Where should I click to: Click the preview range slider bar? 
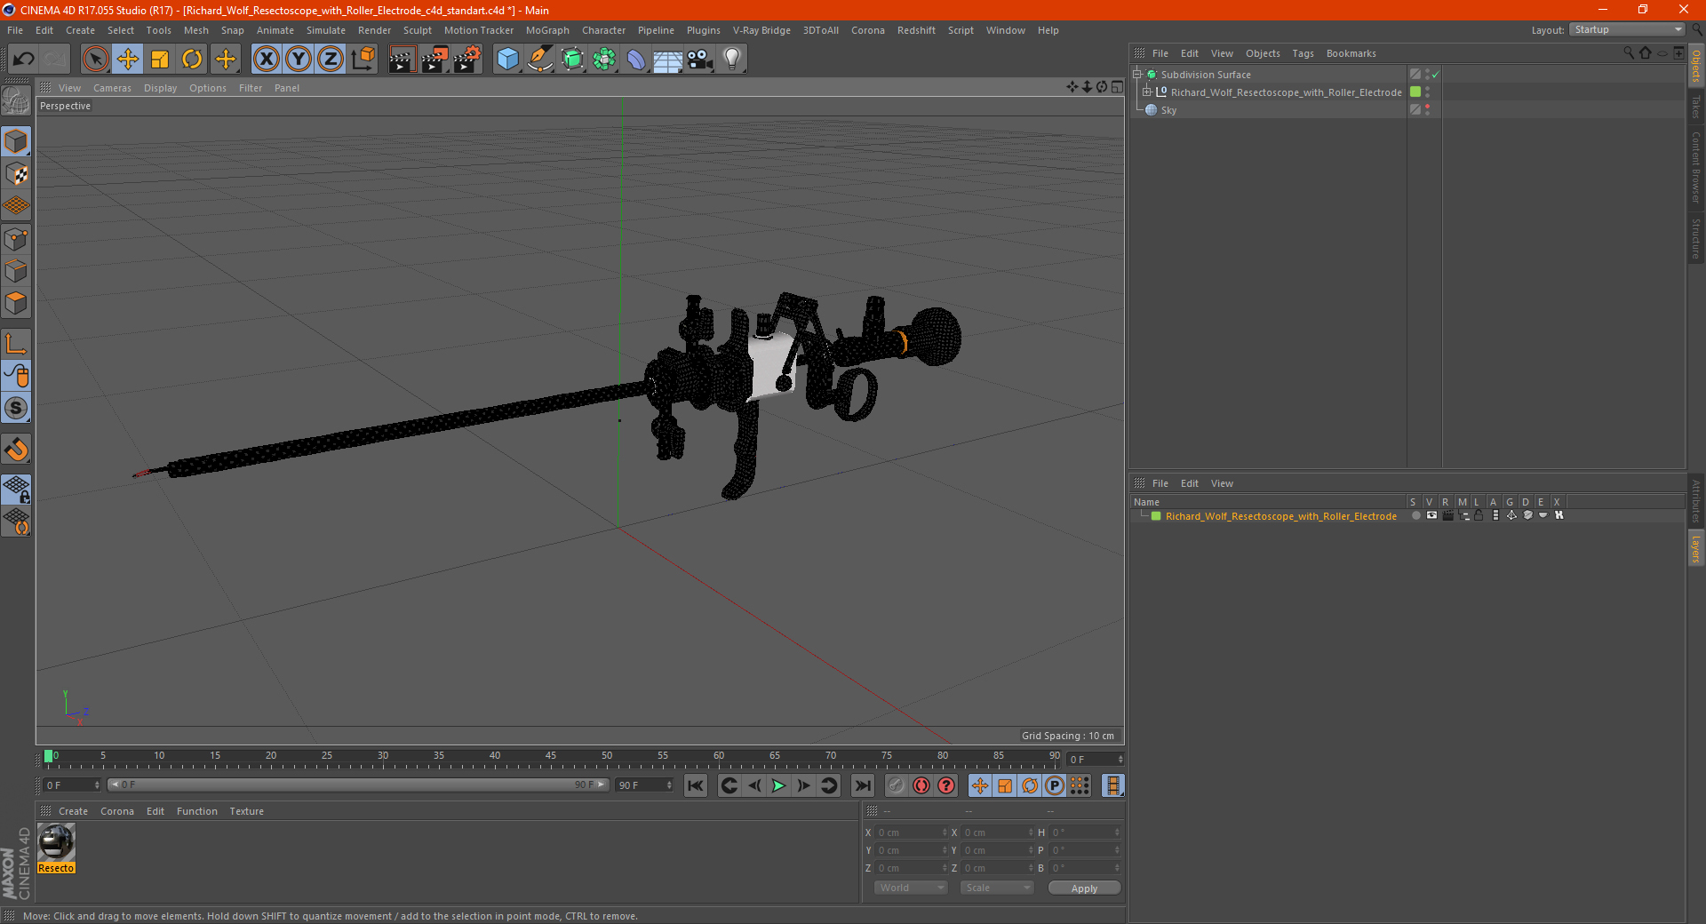pyautogui.click(x=357, y=785)
